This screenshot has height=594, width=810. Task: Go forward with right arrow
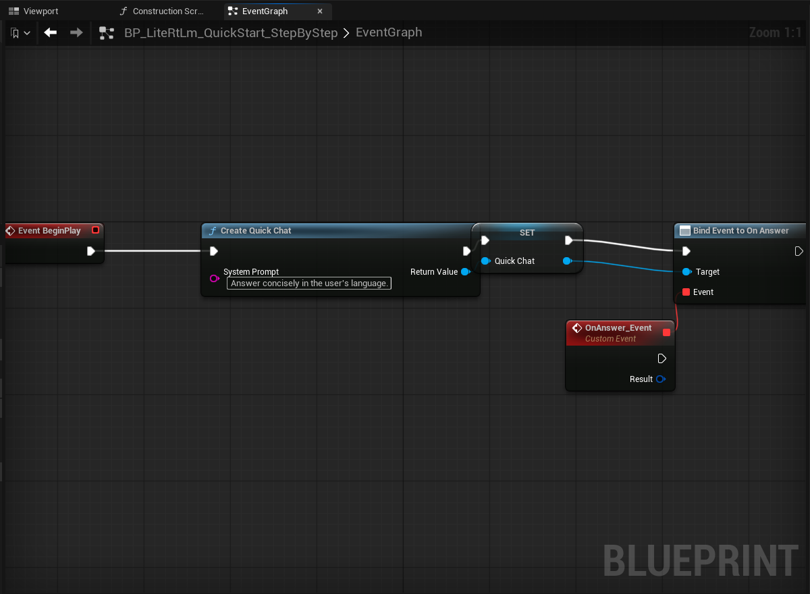tap(76, 32)
